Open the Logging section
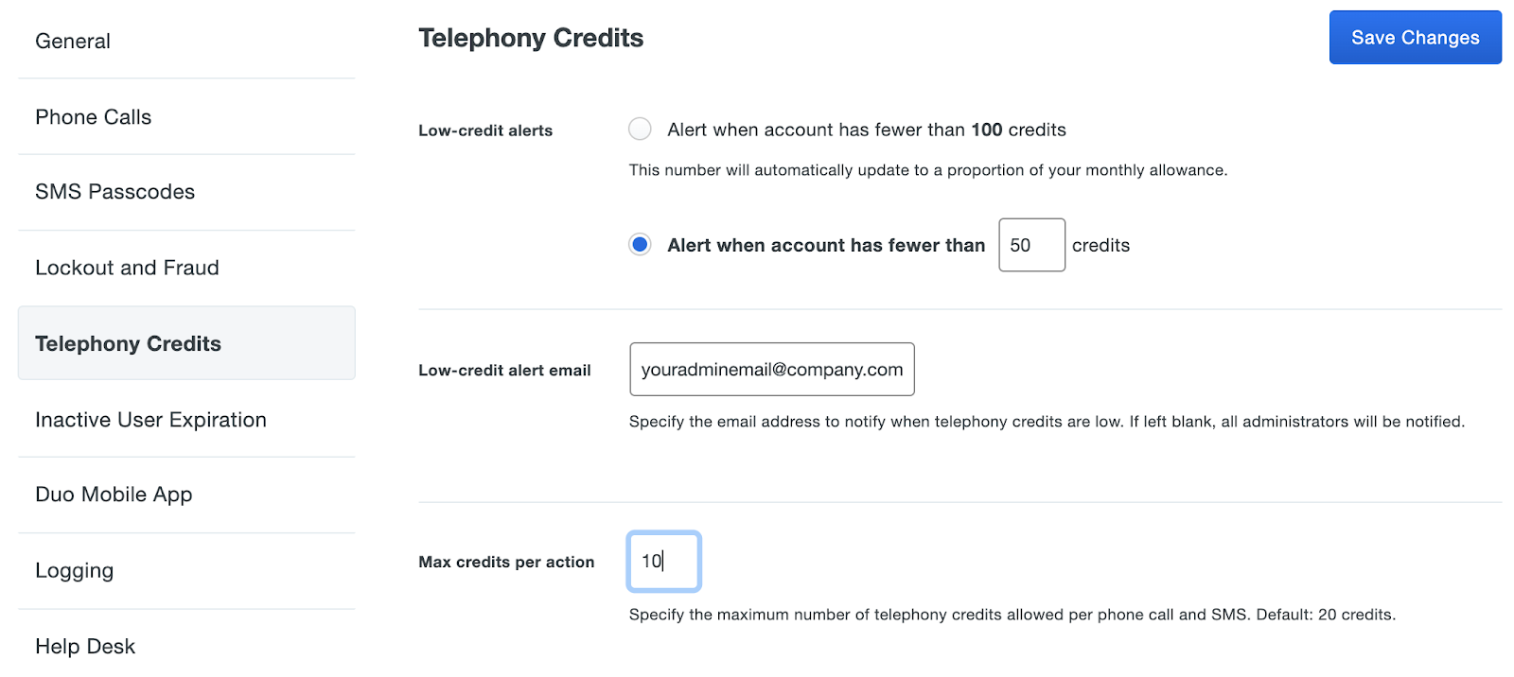The height and width of the screenshot is (677, 1514). tap(186, 570)
